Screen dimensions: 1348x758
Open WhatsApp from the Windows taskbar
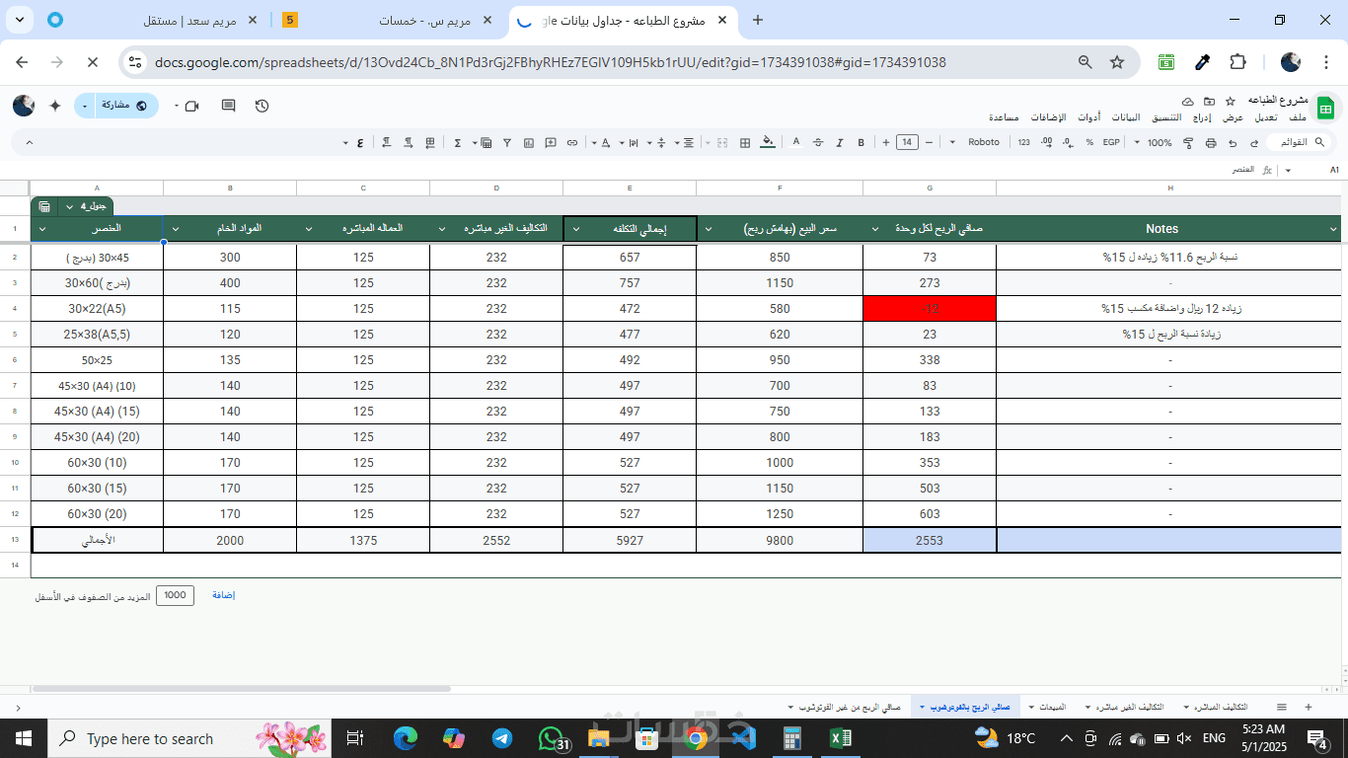[553, 738]
